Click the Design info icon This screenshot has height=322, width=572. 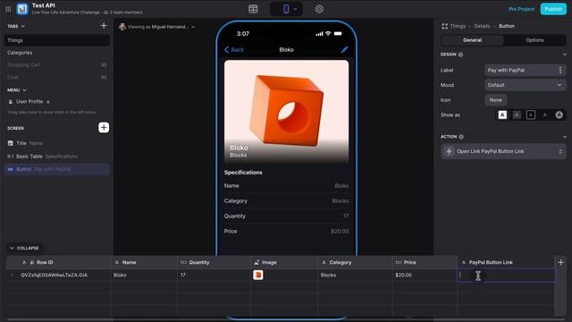click(461, 55)
